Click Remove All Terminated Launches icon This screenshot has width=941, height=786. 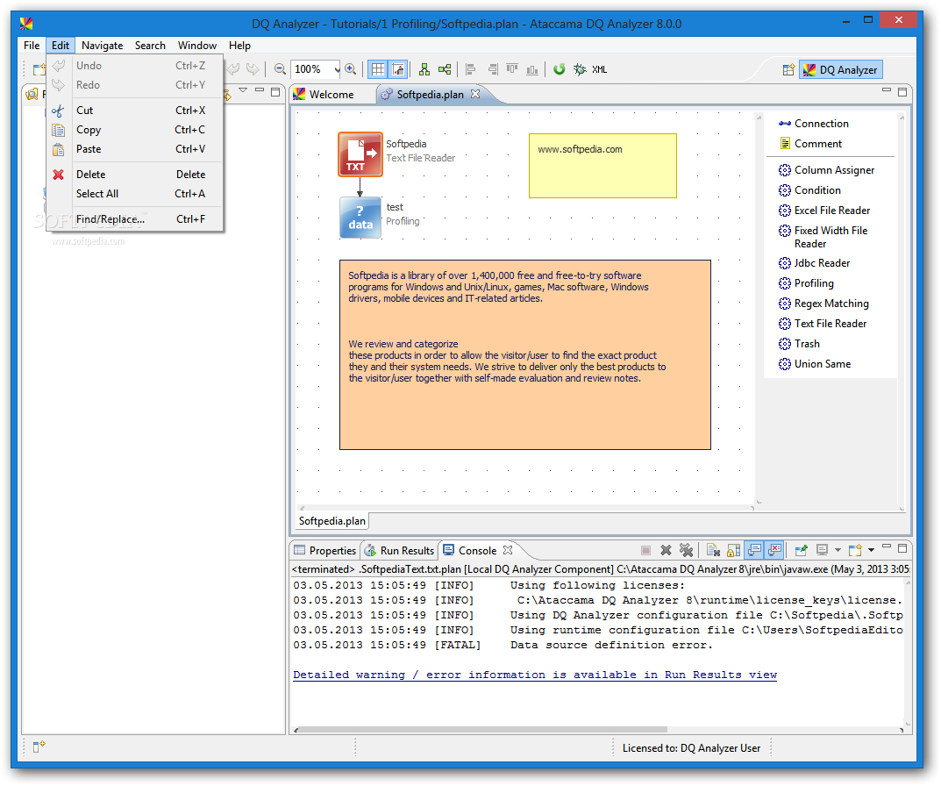coord(686,549)
